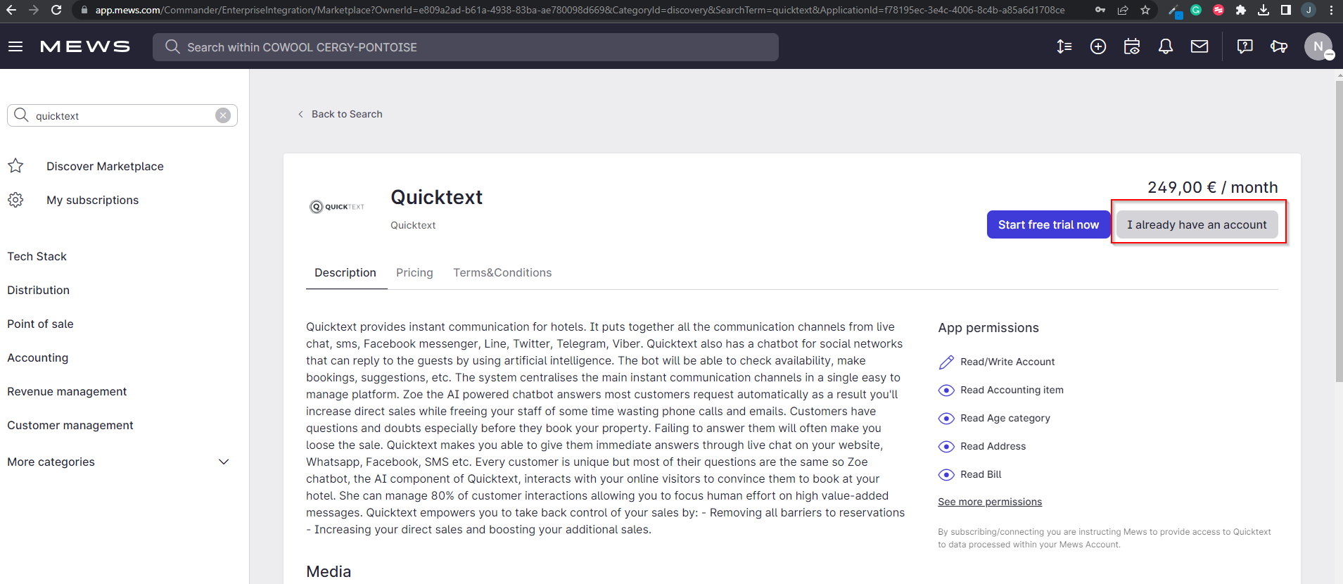Open the notifications bell
The height and width of the screenshot is (584, 1343).
pyautogui.click(x=1165, y=46)
